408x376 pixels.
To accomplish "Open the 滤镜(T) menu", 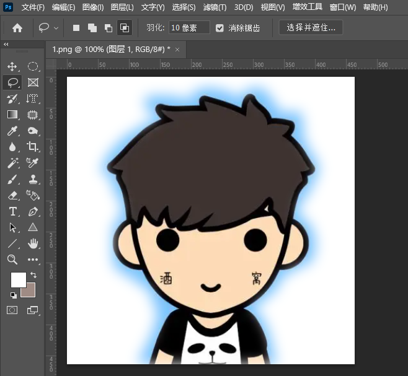I will click(215, 7).
